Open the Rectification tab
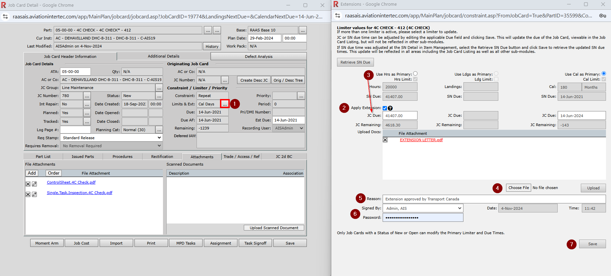 [162, 157]
